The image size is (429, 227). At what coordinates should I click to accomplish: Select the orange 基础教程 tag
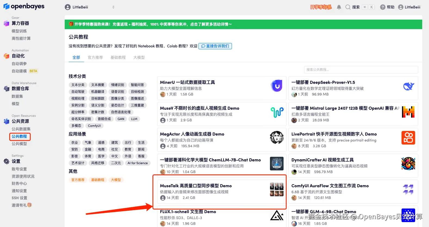click(98, 180)
